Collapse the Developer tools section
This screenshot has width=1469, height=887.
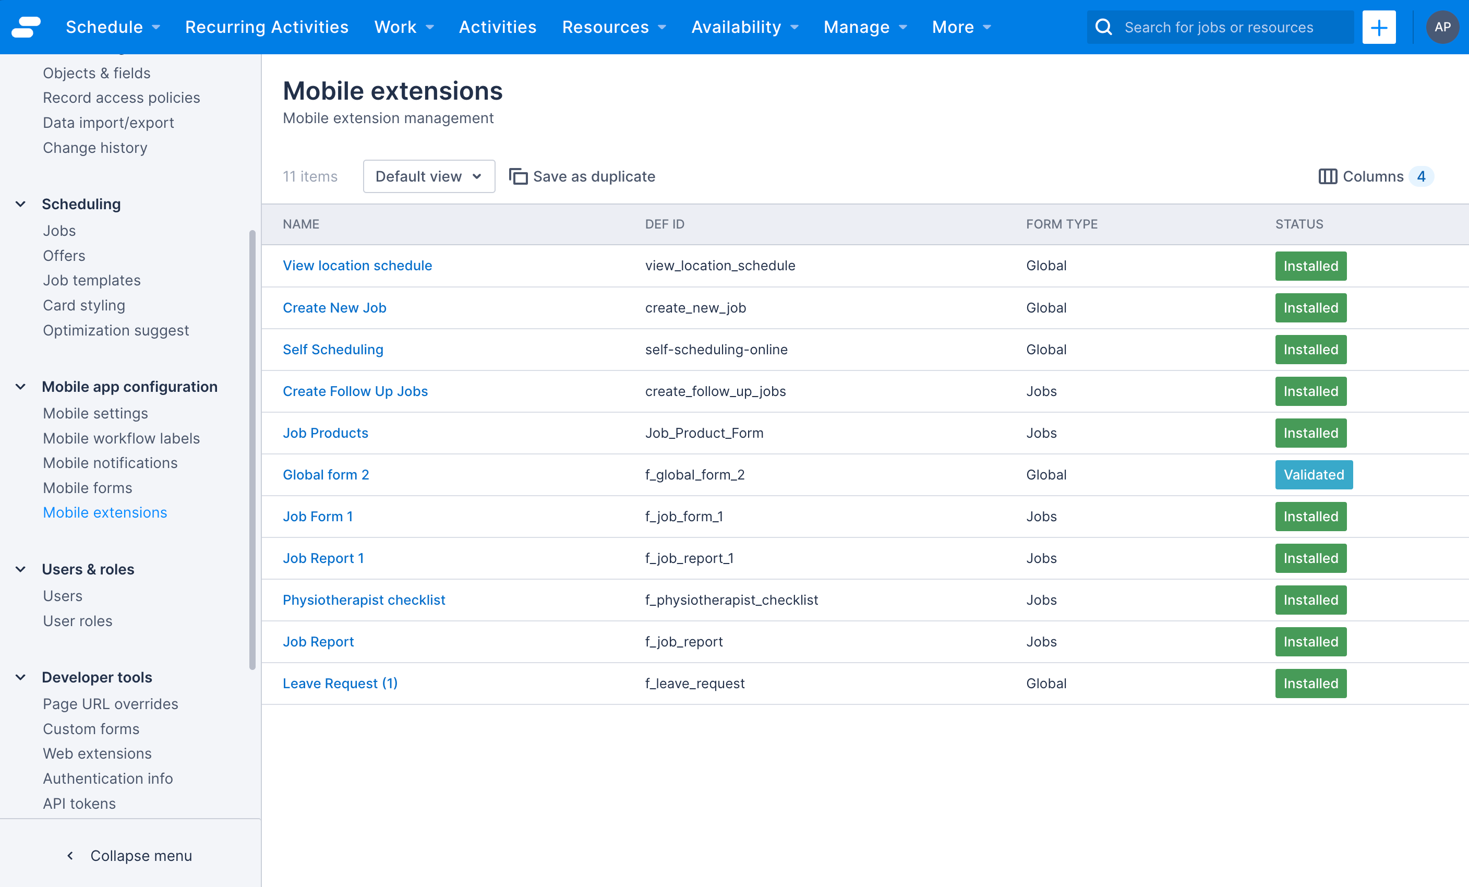click(20, 677)
